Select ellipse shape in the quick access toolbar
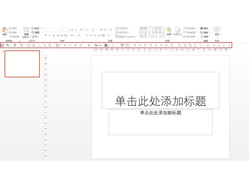249x187 pixels. tap(34, 45)
